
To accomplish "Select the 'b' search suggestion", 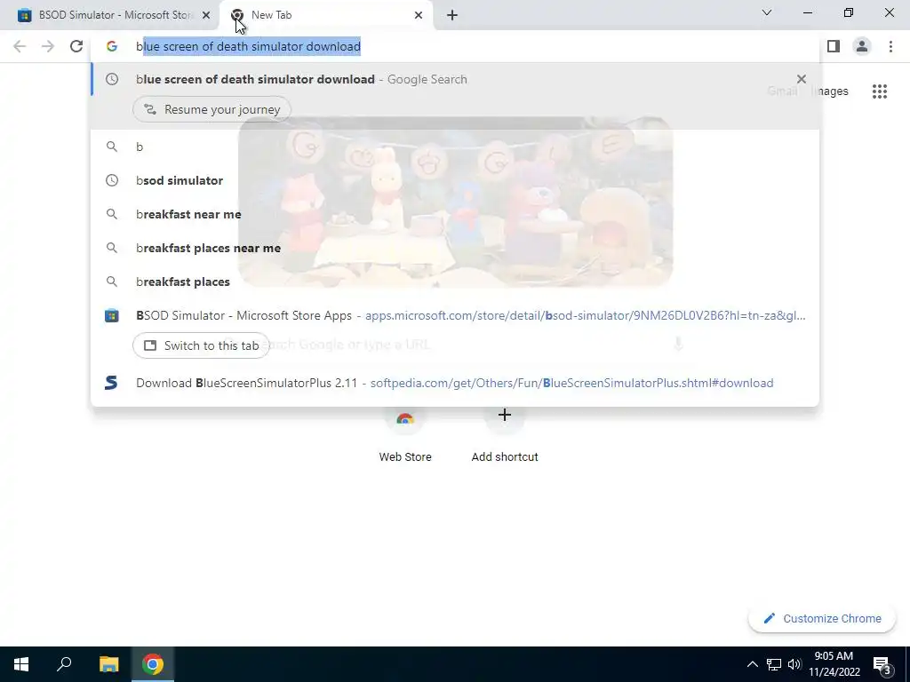I will [x=455, y=147].
